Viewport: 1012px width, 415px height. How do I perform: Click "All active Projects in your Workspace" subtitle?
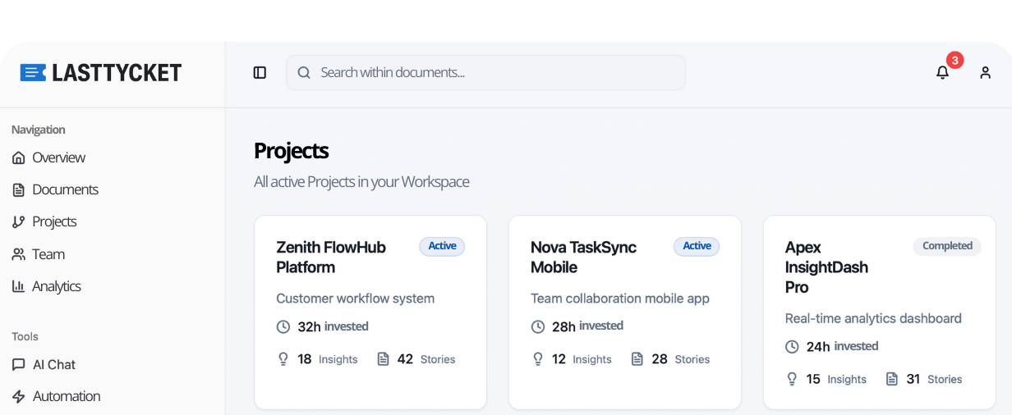[x=361, y=182]
